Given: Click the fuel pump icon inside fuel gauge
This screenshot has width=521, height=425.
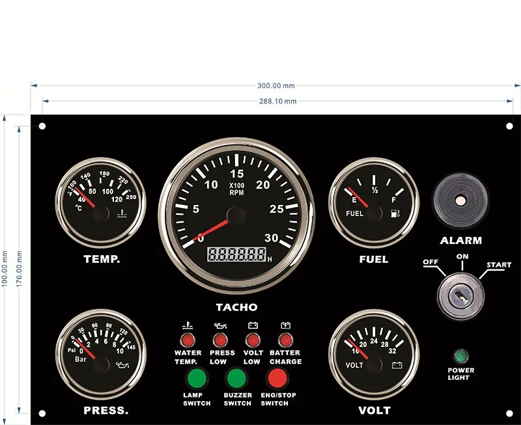Looking at the screenshot, I should click(395, 213).
